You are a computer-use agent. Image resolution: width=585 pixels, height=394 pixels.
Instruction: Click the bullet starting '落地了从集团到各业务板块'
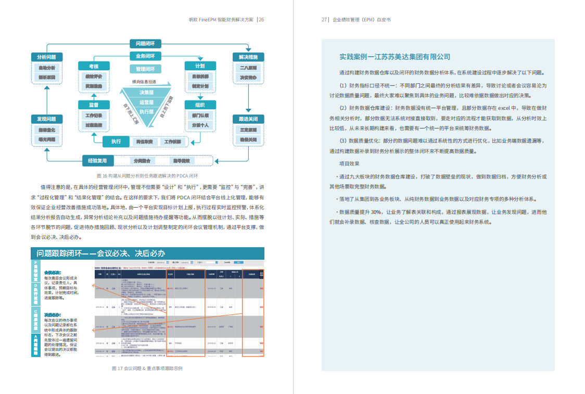436,199
